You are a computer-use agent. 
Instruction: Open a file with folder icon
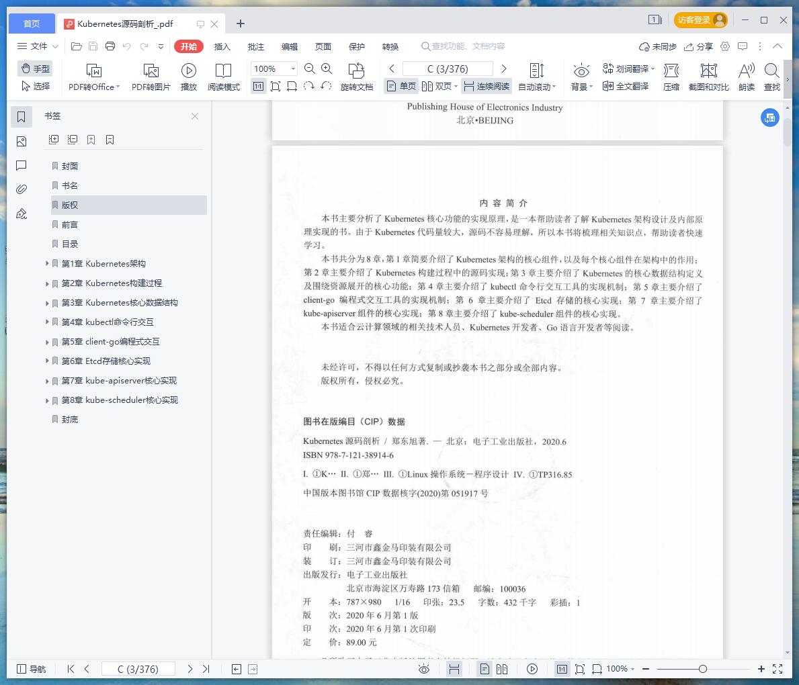[77, 46]
